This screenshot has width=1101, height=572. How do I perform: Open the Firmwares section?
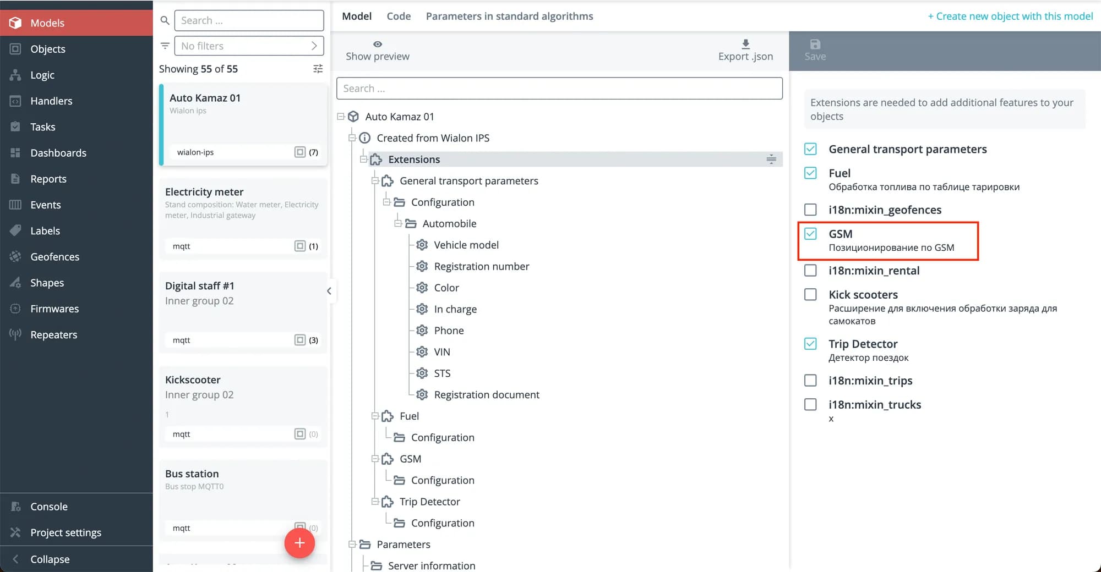54,309
